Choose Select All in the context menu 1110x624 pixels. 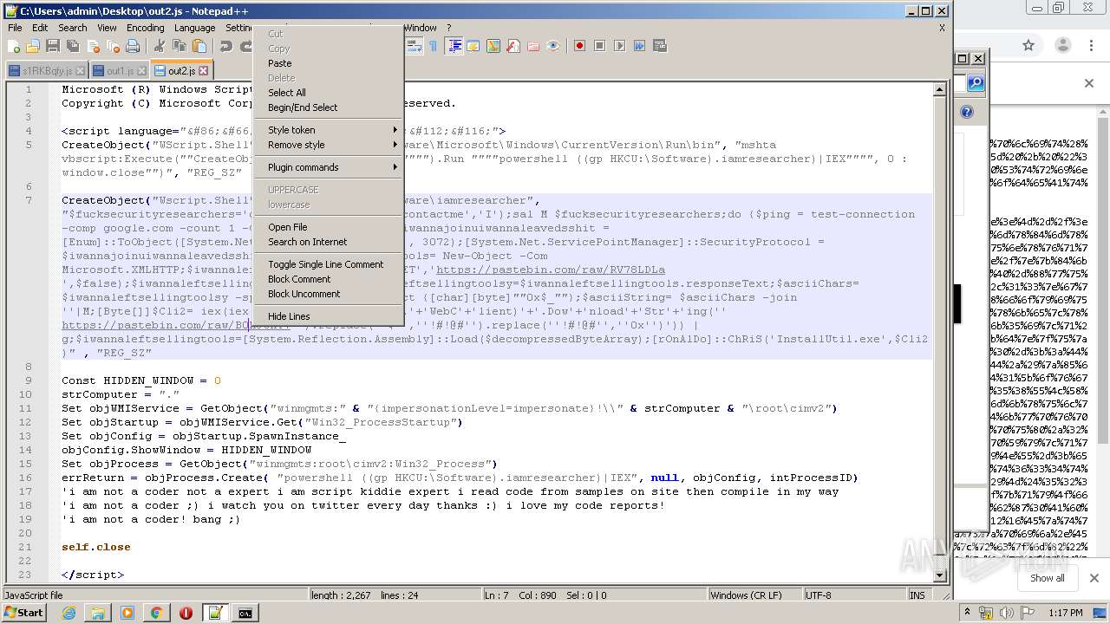[329, 93]
